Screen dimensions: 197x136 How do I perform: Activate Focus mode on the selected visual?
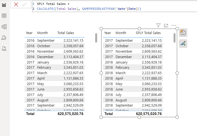tap(166, 26)
